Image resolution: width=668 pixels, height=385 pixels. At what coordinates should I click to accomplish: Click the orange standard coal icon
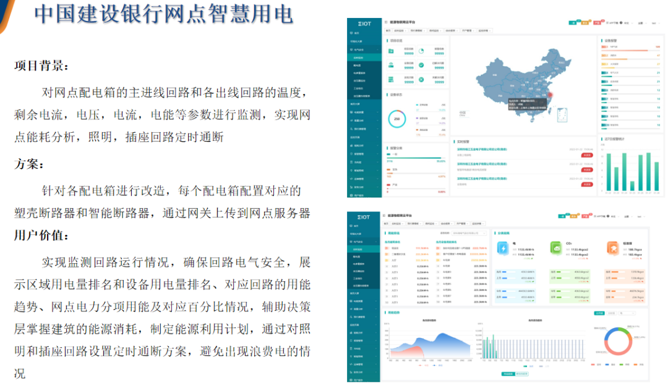click(613, 248)
